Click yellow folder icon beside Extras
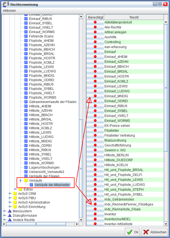The image size is (170, 238). [x=20, y=189]
